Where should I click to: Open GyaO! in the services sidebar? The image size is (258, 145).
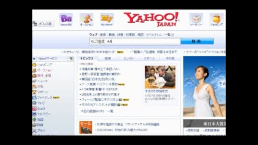pos(41,108)
